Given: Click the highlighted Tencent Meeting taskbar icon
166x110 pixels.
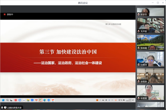Looking at the screenshot, I should tap(40, 100).
